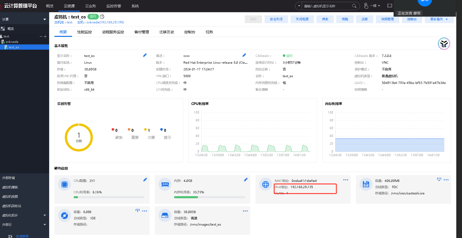The width and height of the screenshot is (462, 238).
Task: Edit the 4.0GB memory setting with pencil icon
Action: 246,180
